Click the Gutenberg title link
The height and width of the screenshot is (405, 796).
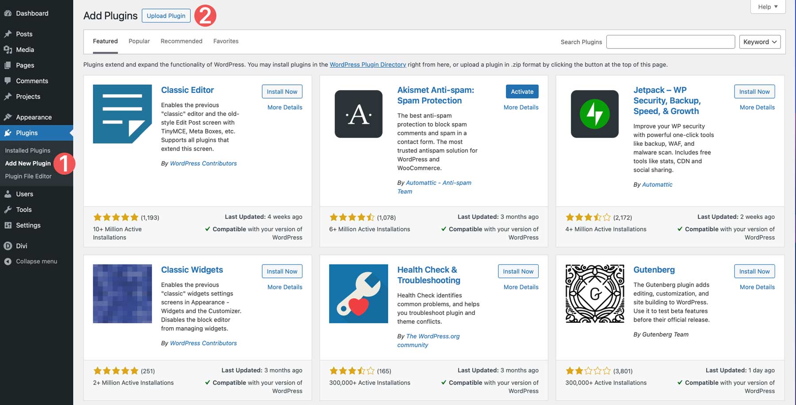tap(654, 270)
